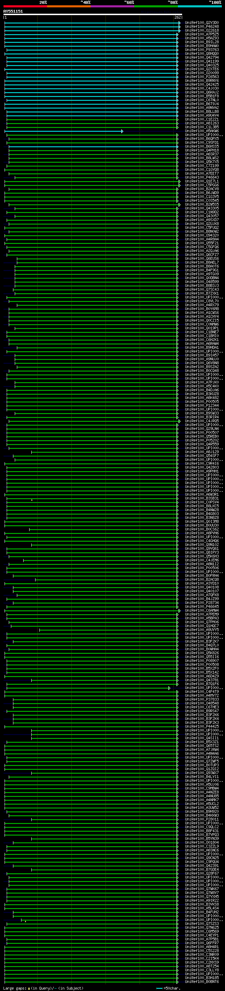Screen dimensions: 225x991
Task: Select the UniRef100_A9PHM1 label
Action: pos(202,471)
